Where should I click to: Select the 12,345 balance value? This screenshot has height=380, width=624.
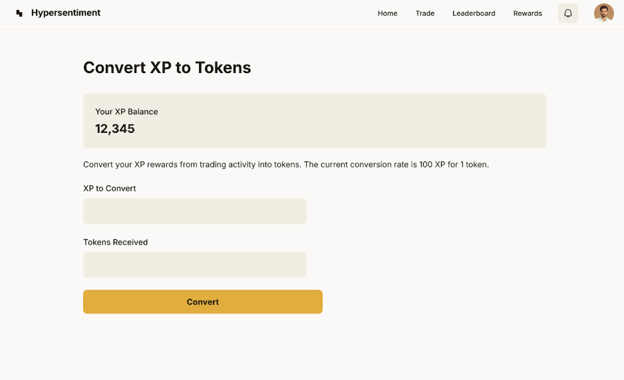[x=115, y=129]
